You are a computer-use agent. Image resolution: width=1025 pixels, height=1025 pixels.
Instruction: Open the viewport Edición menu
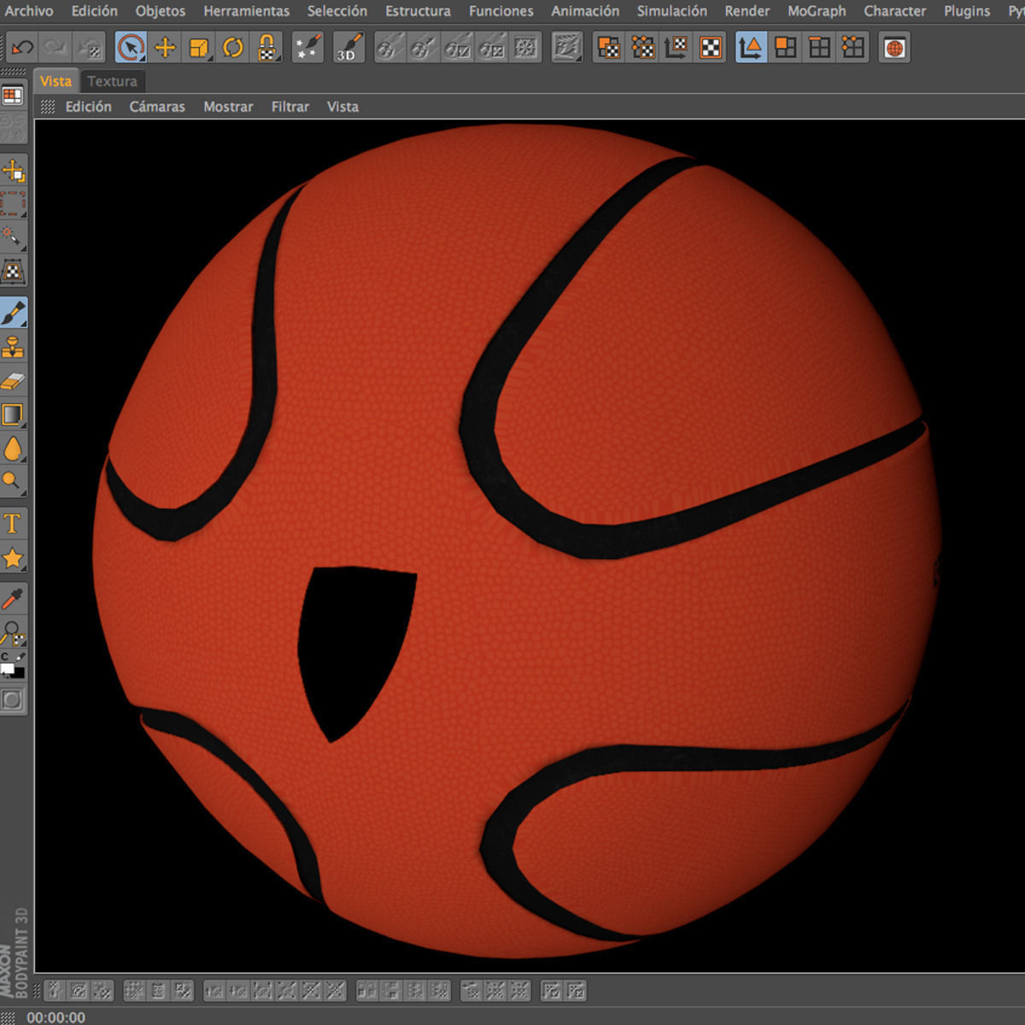click(88, 107)
